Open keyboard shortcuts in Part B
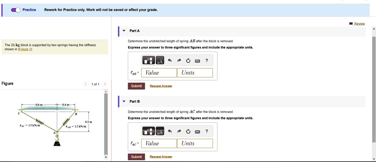The width and height of the screenshot is (376, 162). point(197,132)
